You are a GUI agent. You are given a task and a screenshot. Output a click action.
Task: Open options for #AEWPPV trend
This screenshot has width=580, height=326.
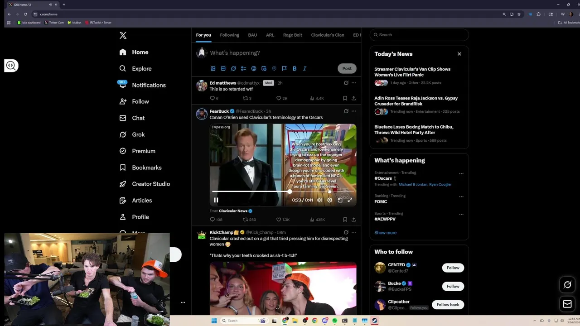tap(461, 214)
